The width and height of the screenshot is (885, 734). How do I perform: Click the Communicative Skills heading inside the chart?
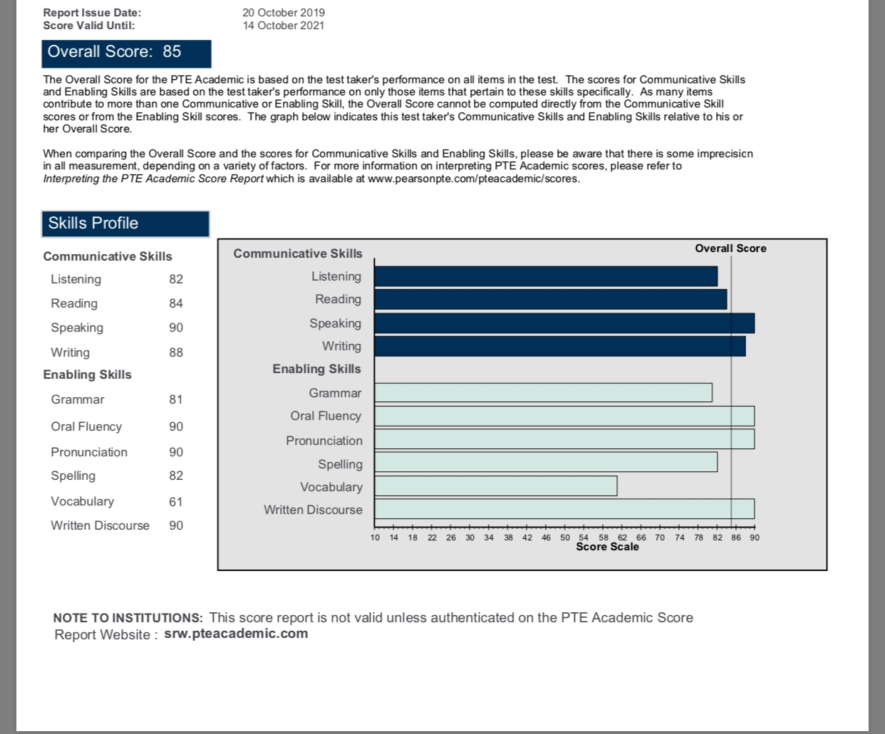[298, 253]
